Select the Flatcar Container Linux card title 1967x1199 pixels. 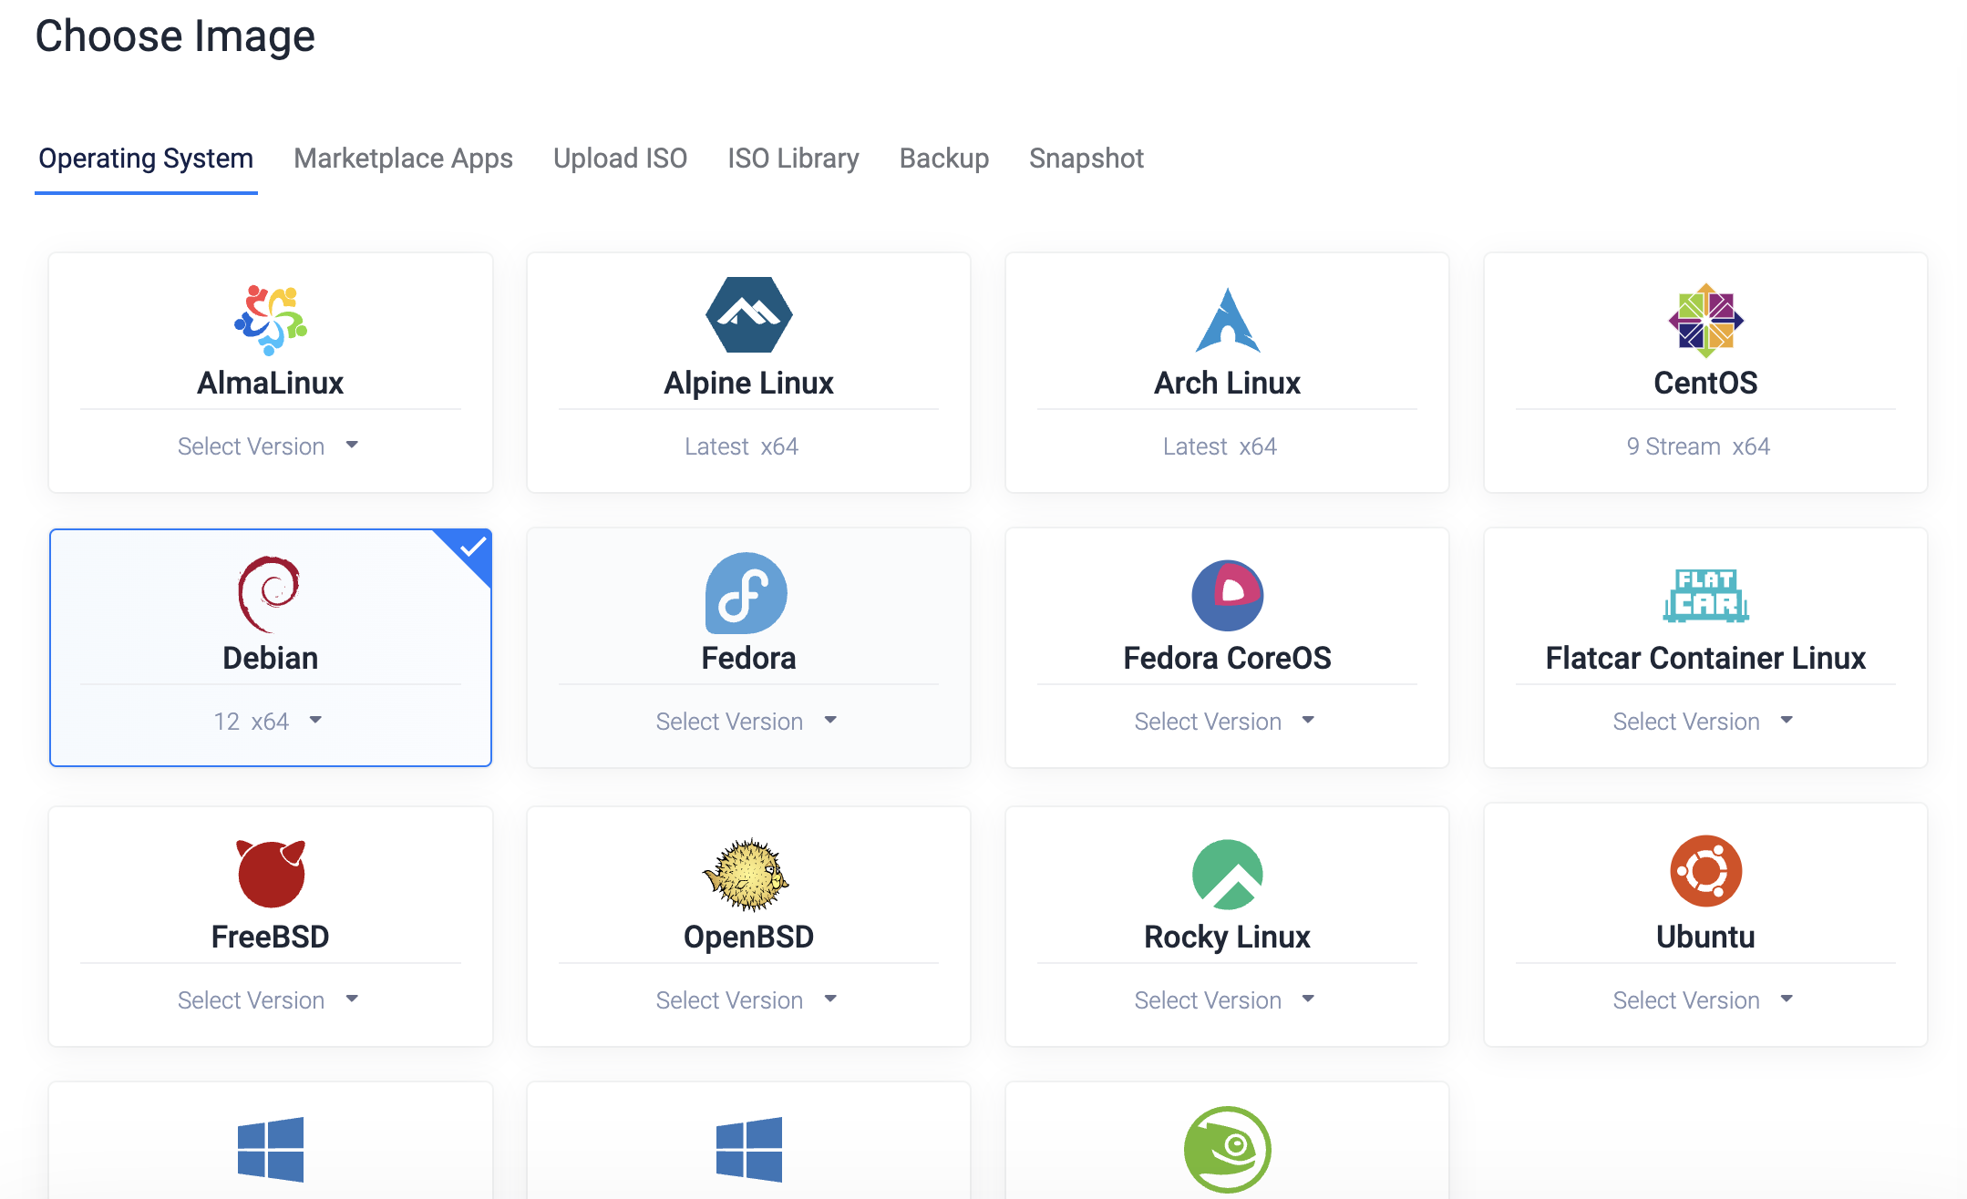tap(1704, 658)
